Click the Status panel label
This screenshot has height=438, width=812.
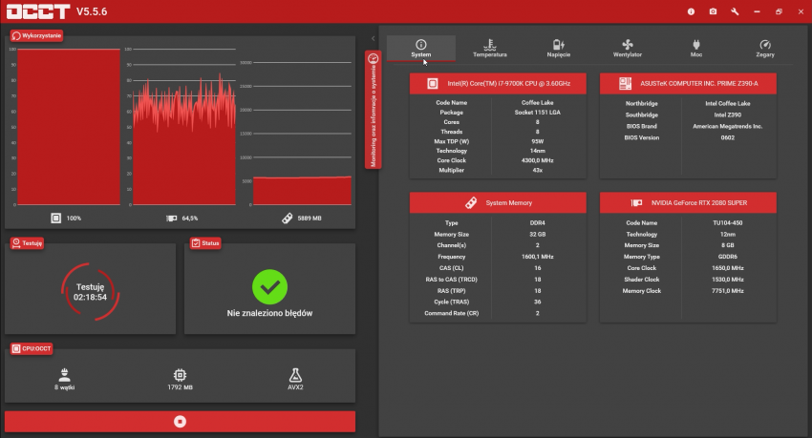(205, 243)
